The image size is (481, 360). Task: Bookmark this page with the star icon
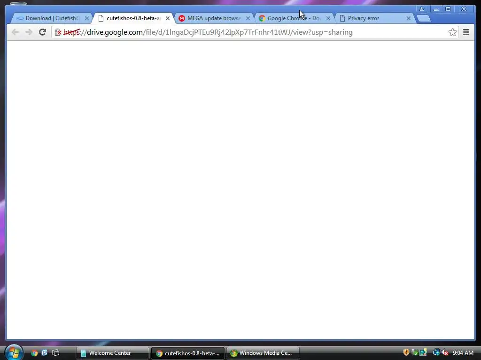tap(452, 32)
